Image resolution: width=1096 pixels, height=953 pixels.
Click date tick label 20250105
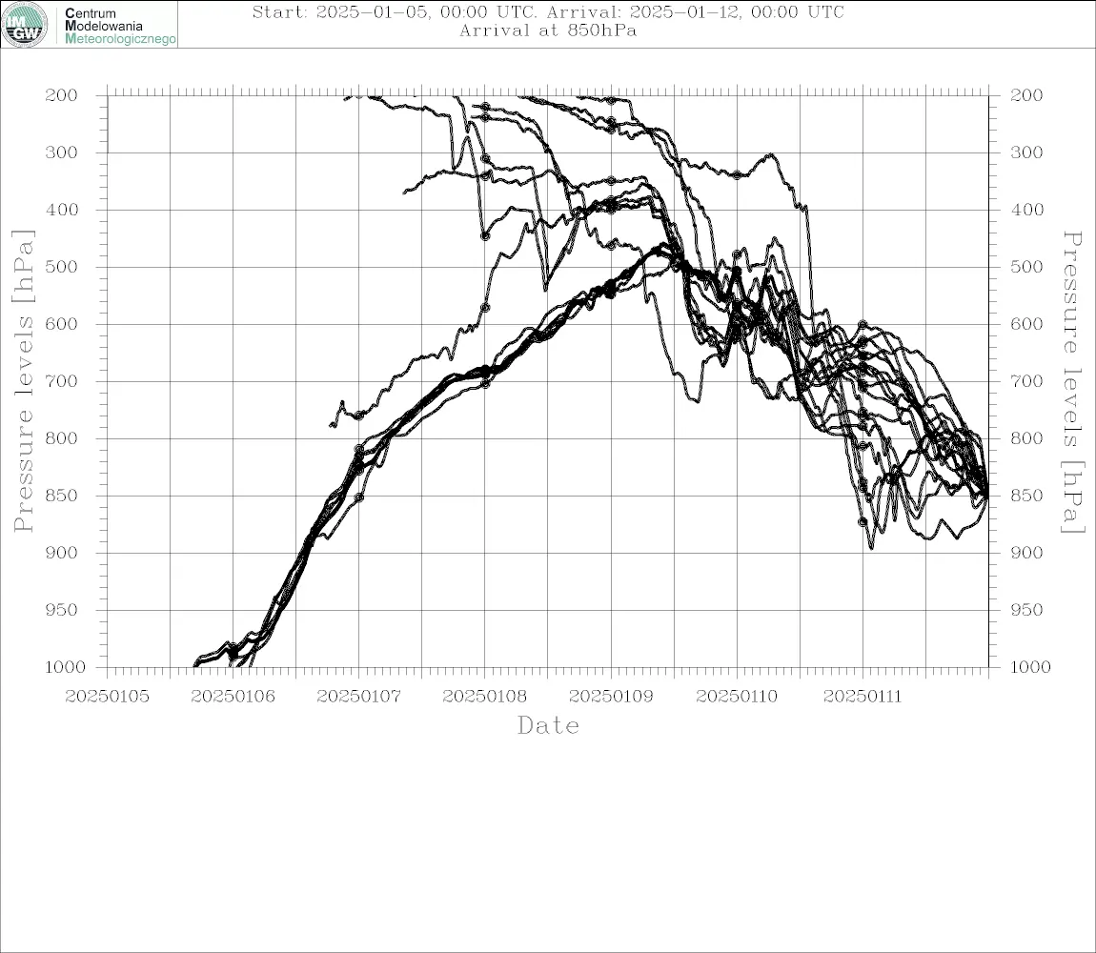point(107,697)
